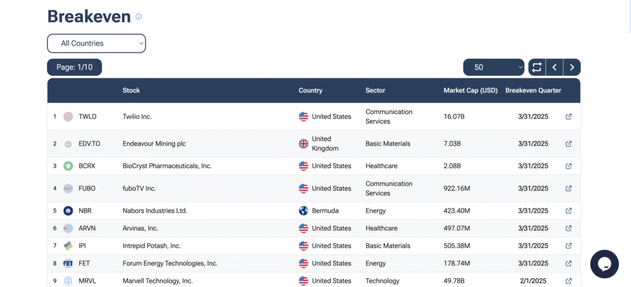Click the MRVL company logo
The height and width of the screenshot is (287, 631).
click(x=68, y=281)
